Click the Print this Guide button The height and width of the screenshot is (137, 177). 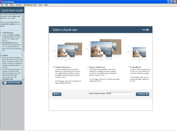pyautogui.click(x=12, y=83)
